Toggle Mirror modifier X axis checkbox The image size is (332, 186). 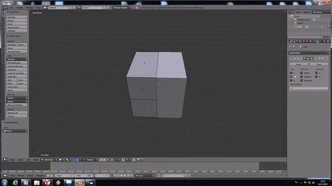291,73
